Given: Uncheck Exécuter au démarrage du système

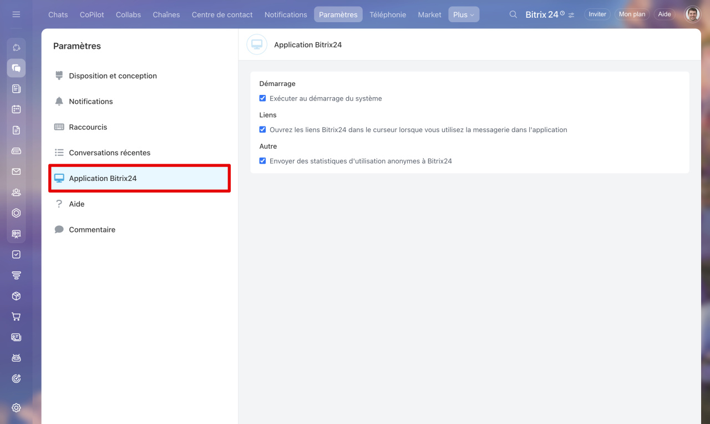Looking at the screenshot, I should (x=263, y=98).
